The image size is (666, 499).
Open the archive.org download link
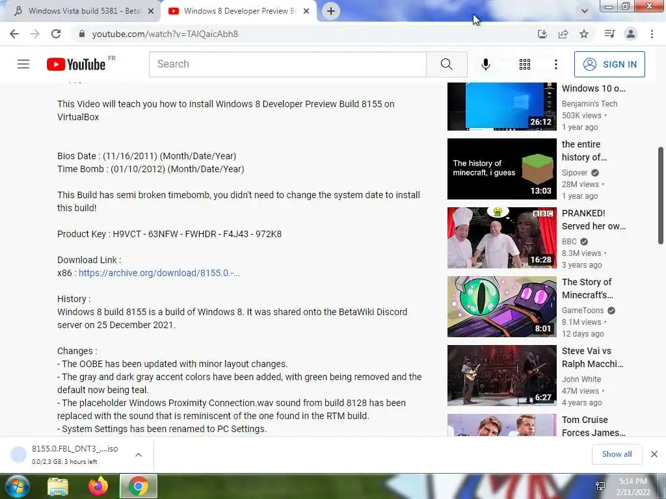pyautogui.click(x=159, y=273)
